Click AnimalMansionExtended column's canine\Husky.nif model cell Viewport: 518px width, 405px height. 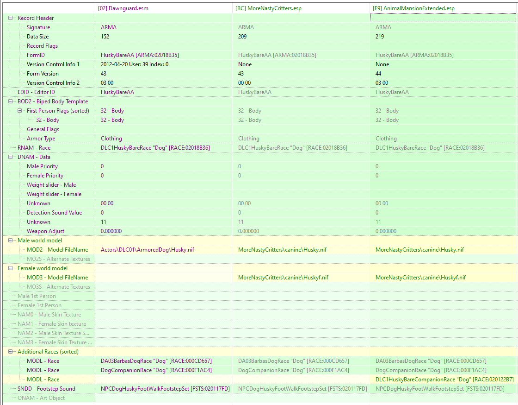coord(419,250)
